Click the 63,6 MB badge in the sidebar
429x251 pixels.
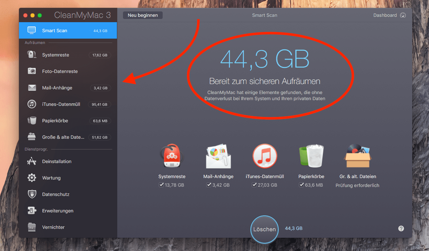point(100,121)
